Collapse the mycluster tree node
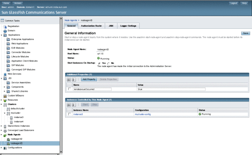Screen dimensions: 252x155 click(x=4, y=113)
